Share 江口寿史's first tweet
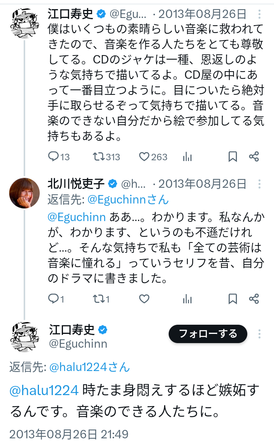 254,156
